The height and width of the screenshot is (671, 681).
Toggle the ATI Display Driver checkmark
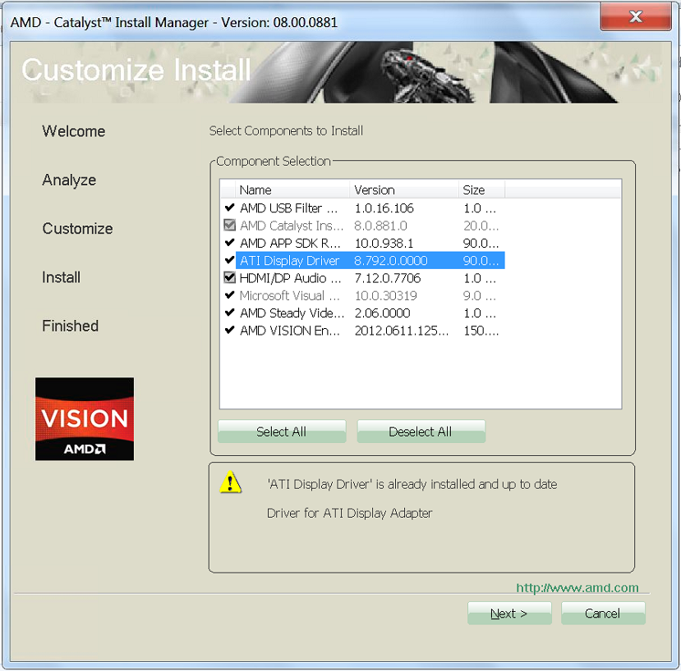coord(230,260)
